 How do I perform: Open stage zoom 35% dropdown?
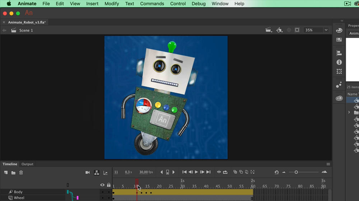pos(326,30)
